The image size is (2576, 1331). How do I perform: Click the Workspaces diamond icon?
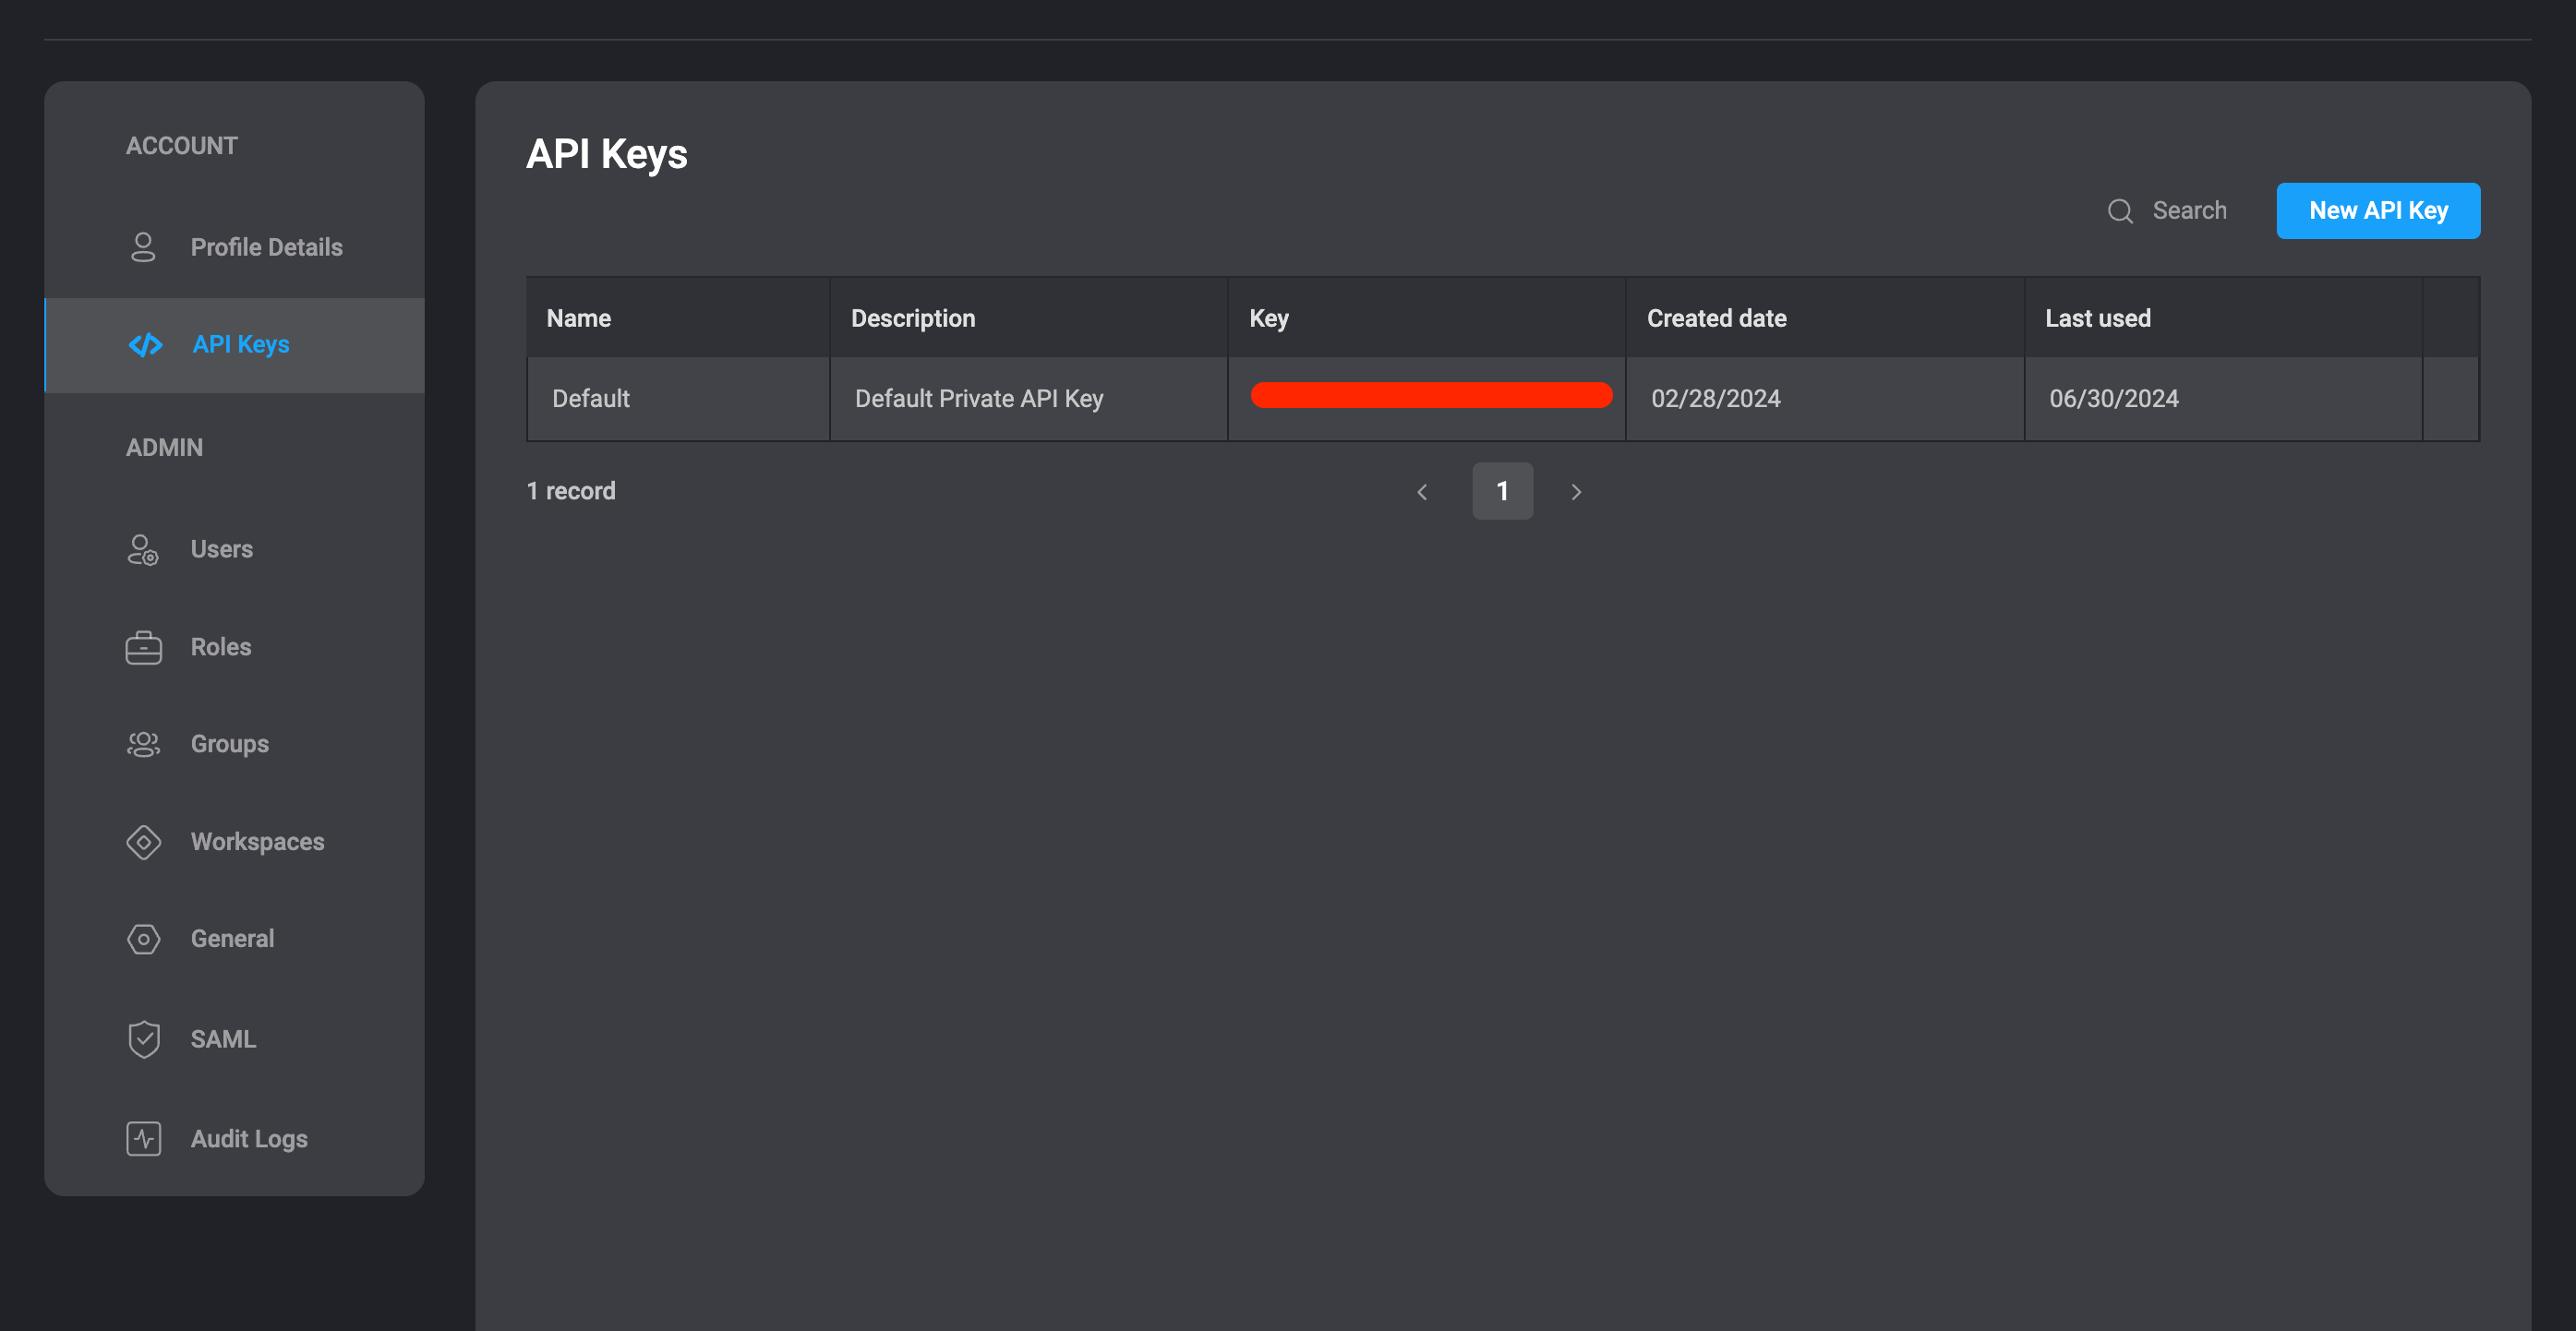click(x=143, y=842)
